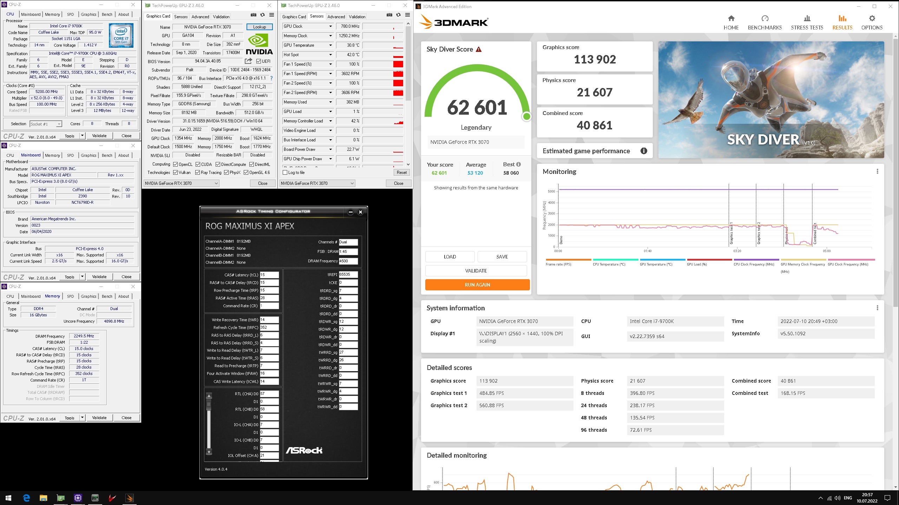
Task: Open the System information three-dot menu
Action: 877,308
